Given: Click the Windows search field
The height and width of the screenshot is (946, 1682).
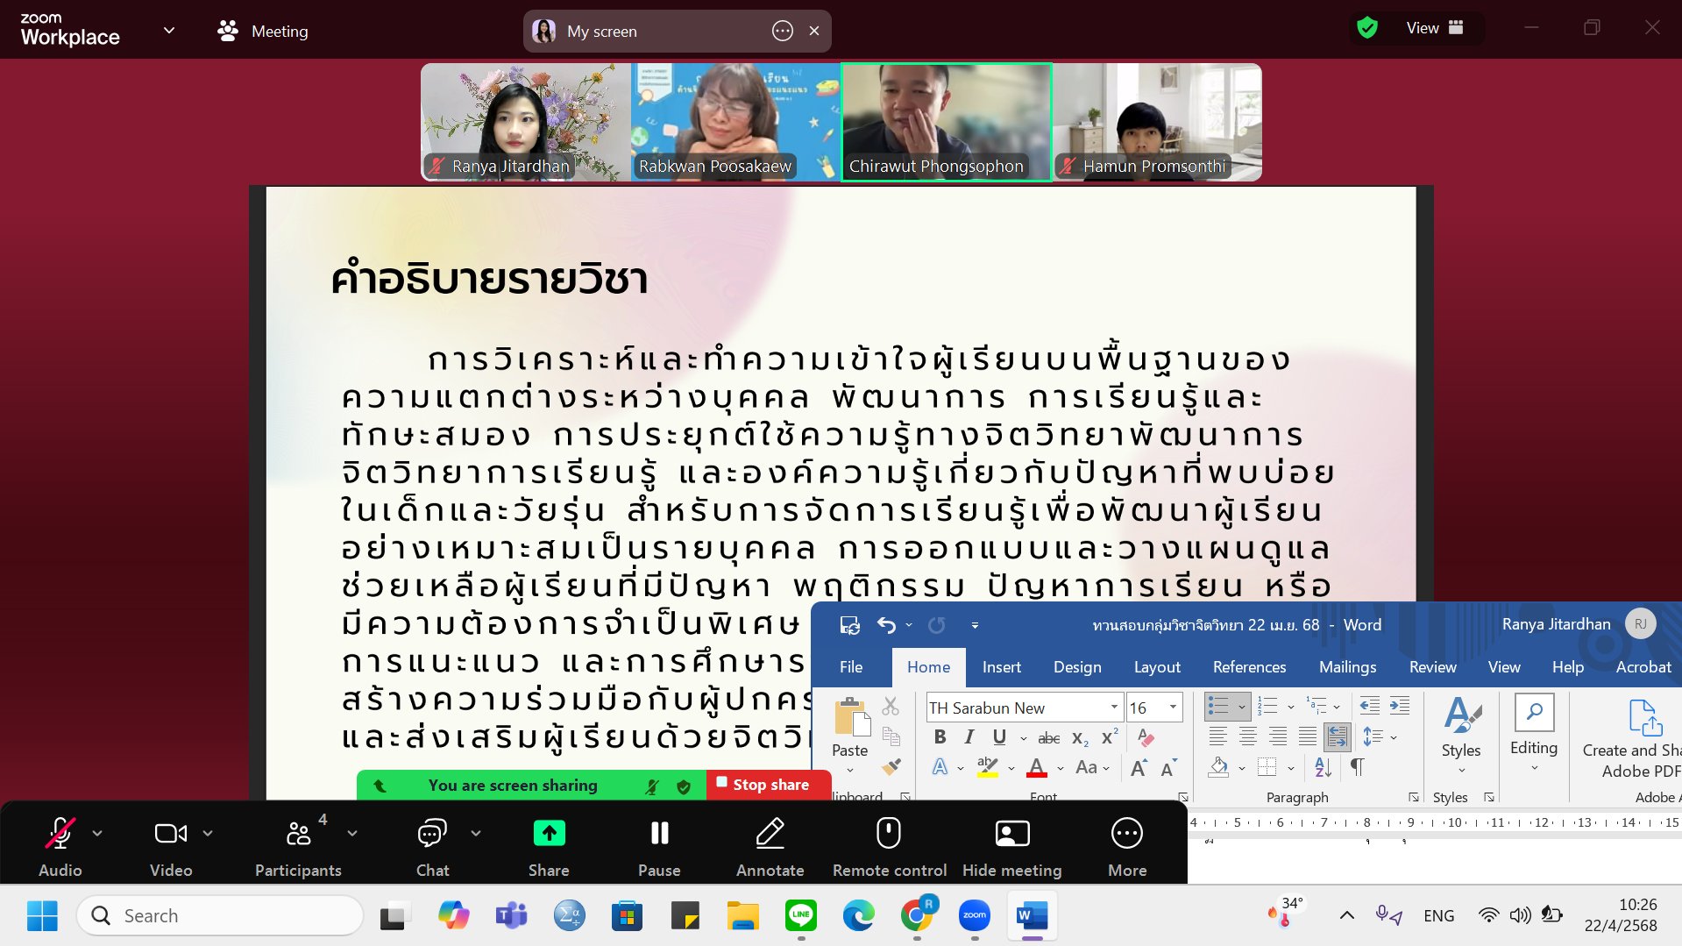Looking at the screenshot, I should point(219,914).
